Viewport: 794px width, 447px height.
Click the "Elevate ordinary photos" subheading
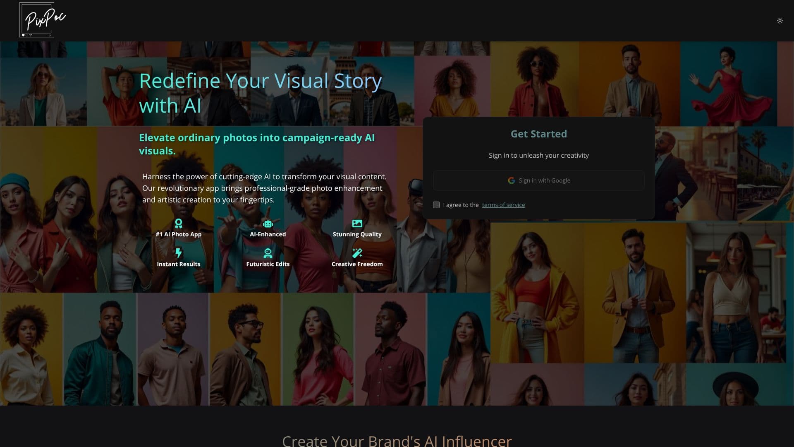257,144
